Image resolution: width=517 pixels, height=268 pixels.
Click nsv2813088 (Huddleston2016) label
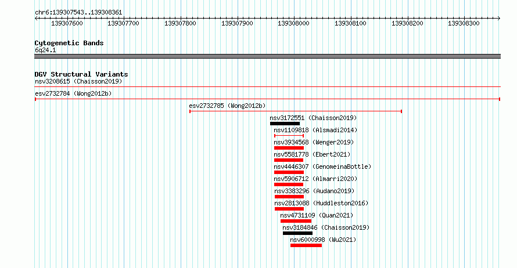tap(321, 203)
